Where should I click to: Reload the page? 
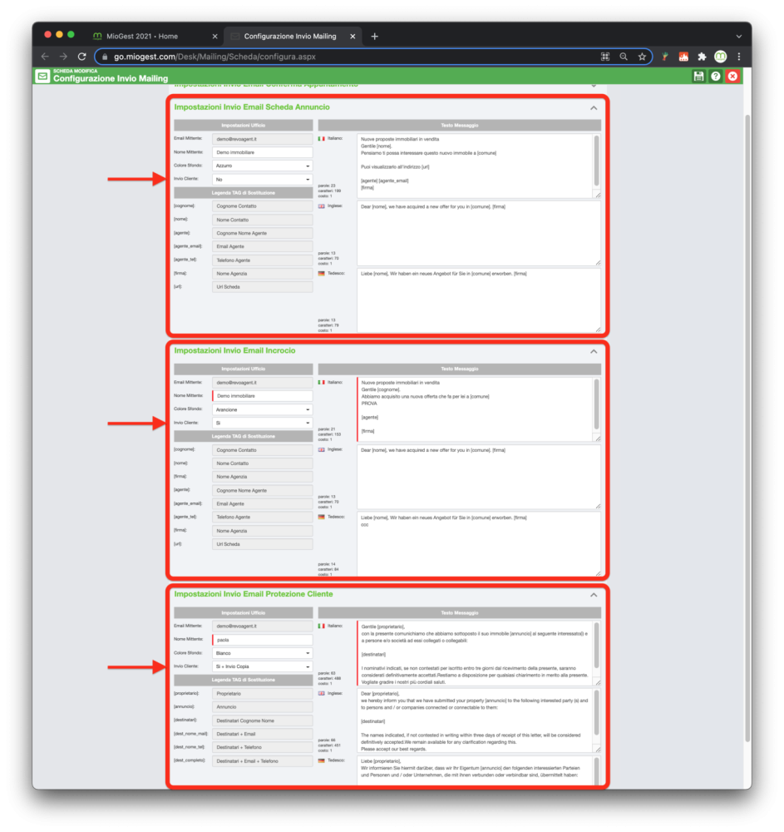pyautogui.click(x=81, y=57)
